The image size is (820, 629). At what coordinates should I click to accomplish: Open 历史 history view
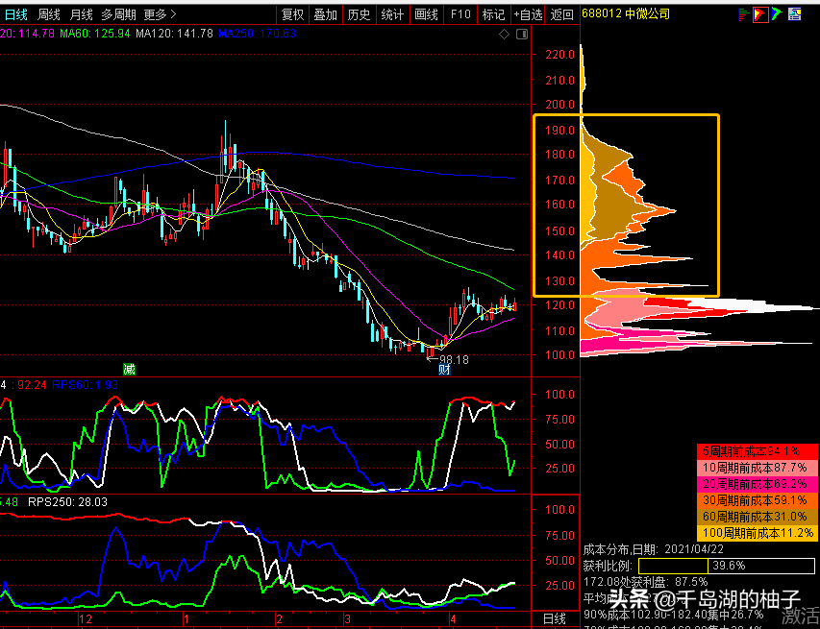click(x=359, y=14)
